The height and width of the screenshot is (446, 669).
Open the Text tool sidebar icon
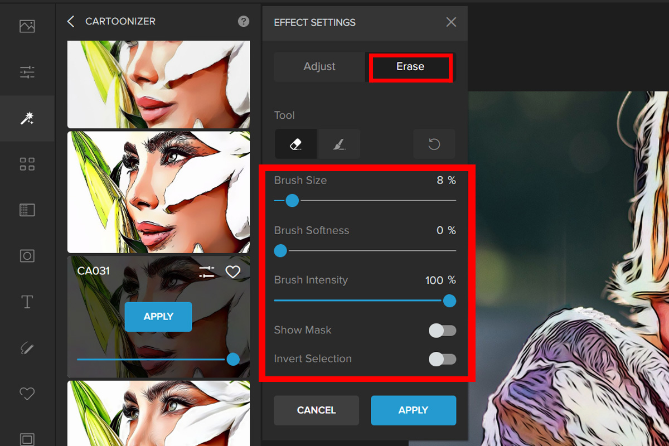click(x=27, y=302)
